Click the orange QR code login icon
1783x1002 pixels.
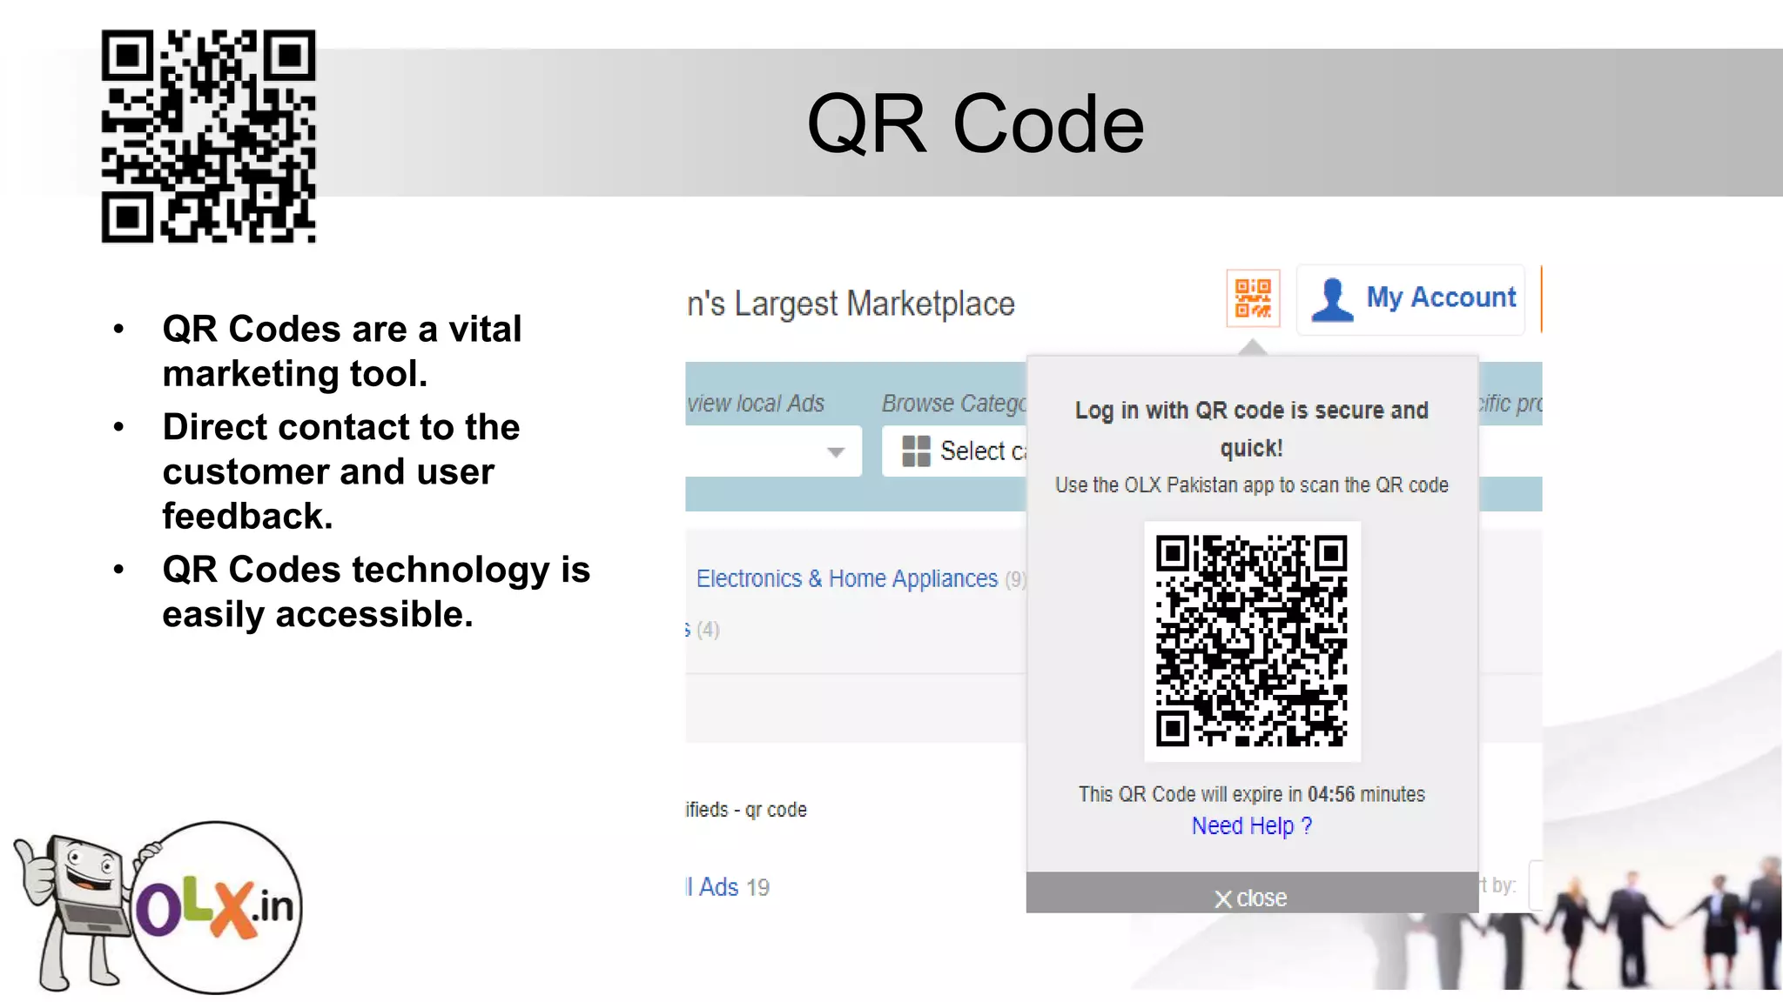(1253, 298)
